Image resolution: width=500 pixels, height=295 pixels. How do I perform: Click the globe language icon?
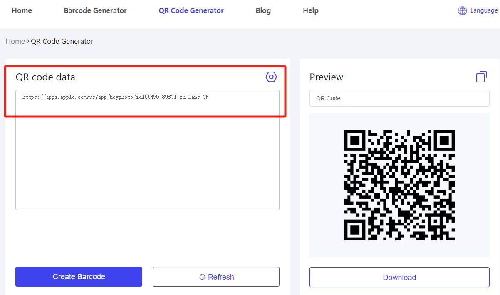click(462, 11)
